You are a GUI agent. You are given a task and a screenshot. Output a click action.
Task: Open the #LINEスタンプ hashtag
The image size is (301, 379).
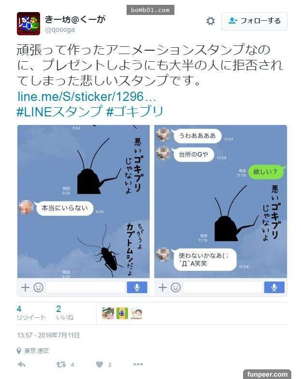tap(60, 112)
